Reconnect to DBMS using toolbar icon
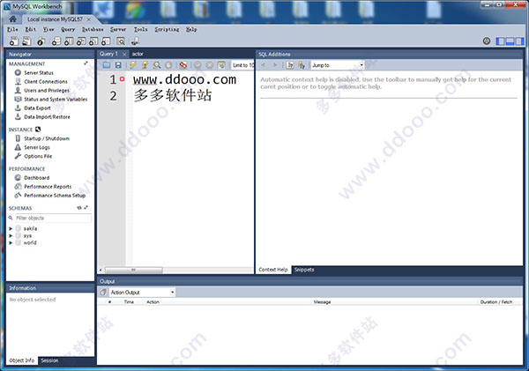The width and height of the screenshot is (529, 371). click(135, 41)
